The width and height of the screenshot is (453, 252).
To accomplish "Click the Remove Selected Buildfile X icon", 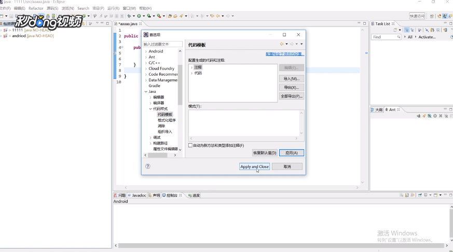I will 441,116.
